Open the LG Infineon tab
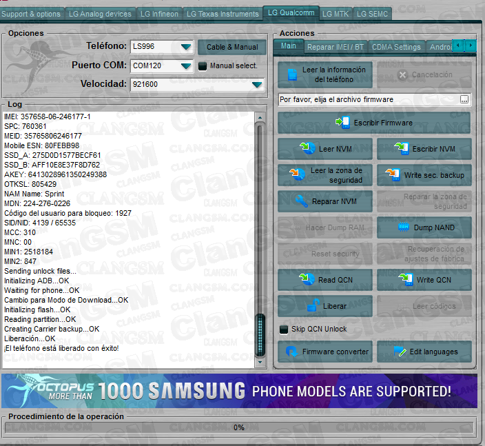Image resolution: width=485 pixels, height=446 pixels. coord(159,14)
